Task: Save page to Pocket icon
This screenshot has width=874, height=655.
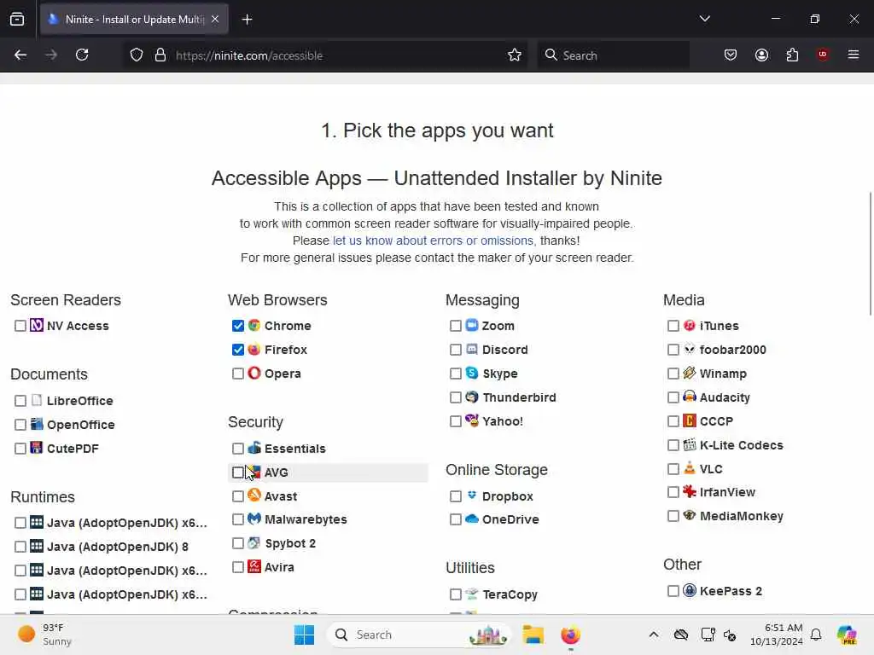Action: (x=731, y=55)
